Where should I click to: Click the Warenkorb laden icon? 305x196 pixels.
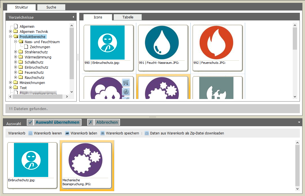67,133
